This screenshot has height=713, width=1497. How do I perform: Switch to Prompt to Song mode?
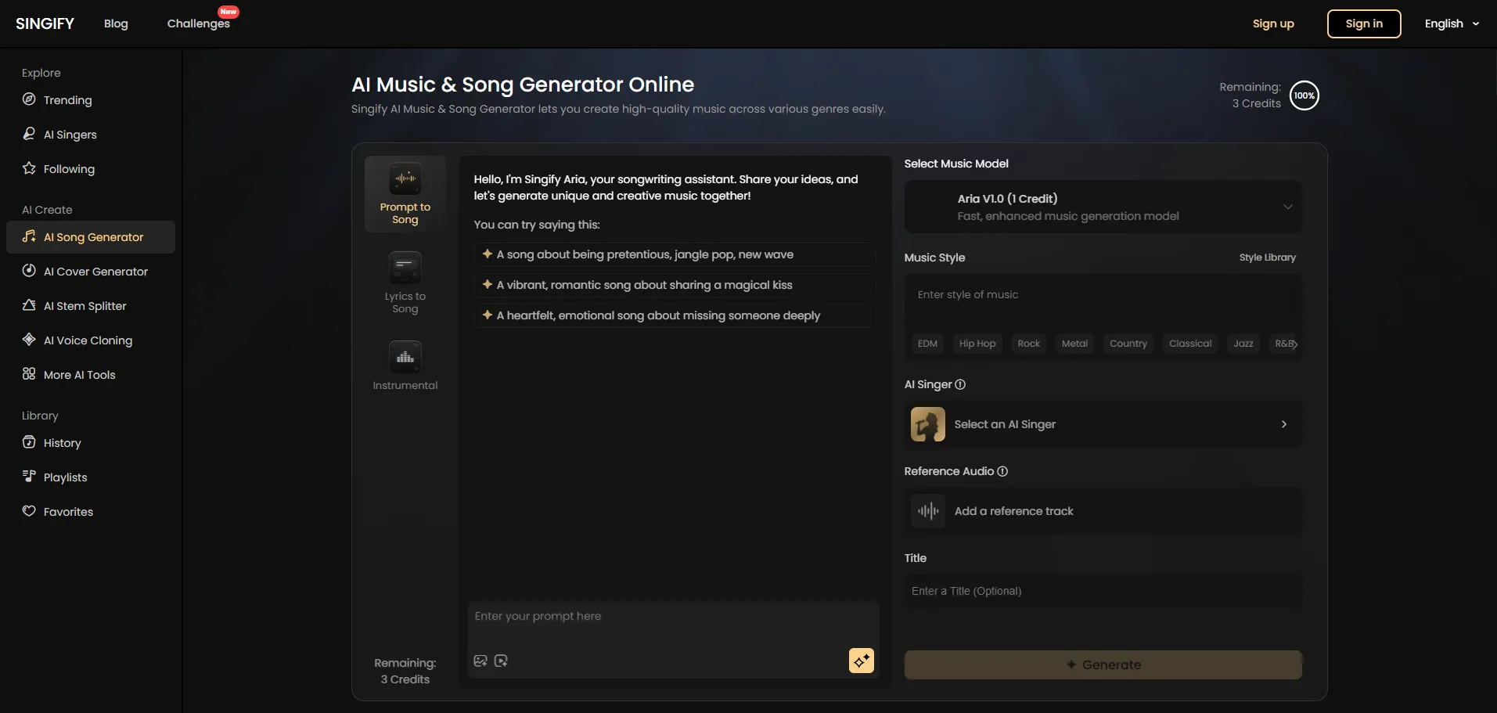click(405, 194)
